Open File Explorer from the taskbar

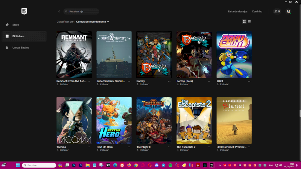click(x=88, y=165)
